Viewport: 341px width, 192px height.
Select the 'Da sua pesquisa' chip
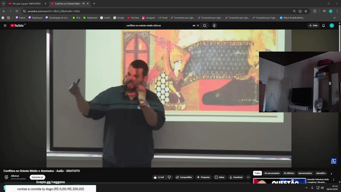tap(272, 173)
